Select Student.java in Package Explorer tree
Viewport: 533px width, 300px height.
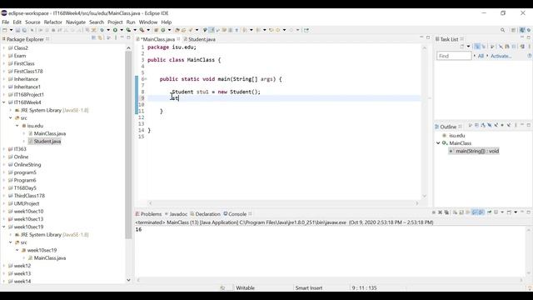(47, 141)
